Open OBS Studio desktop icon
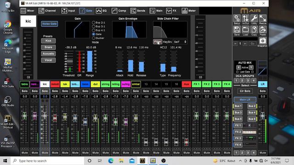 click(x=8, y=101)
